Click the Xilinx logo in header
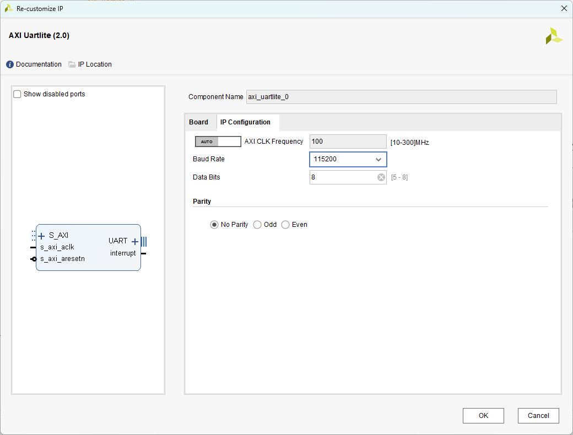573x435 pixels. pos(554,36)
